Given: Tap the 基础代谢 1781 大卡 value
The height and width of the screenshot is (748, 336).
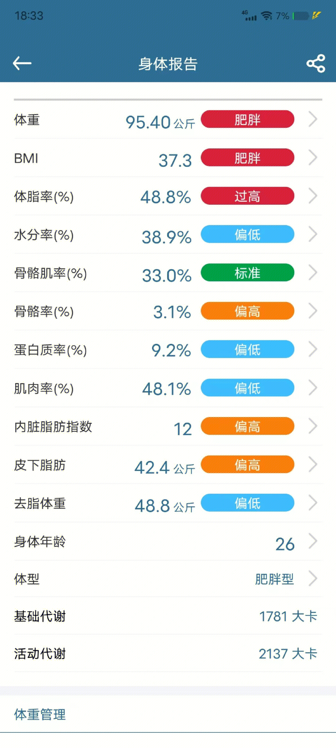Looking at the screenshot, I should [x=288, y=616].
